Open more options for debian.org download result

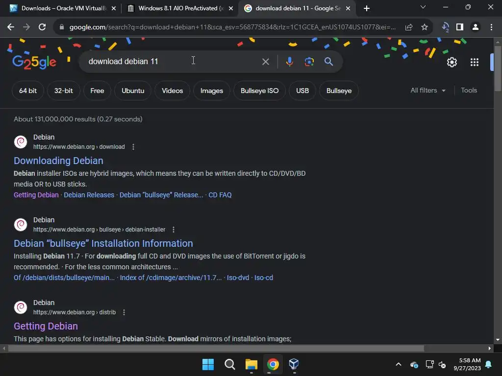click(133, 147)
